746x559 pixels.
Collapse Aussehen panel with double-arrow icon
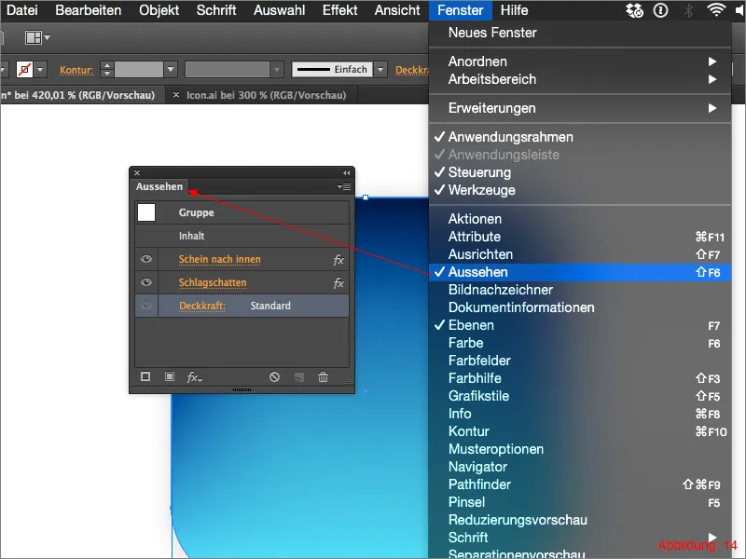coord(346,173)
